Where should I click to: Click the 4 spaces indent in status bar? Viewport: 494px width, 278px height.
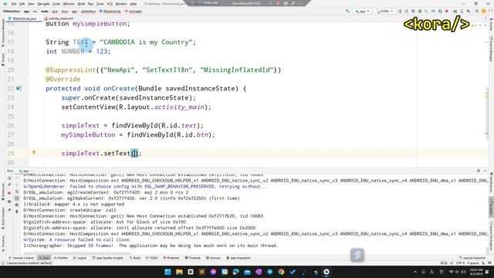click(x=473, y=263)
